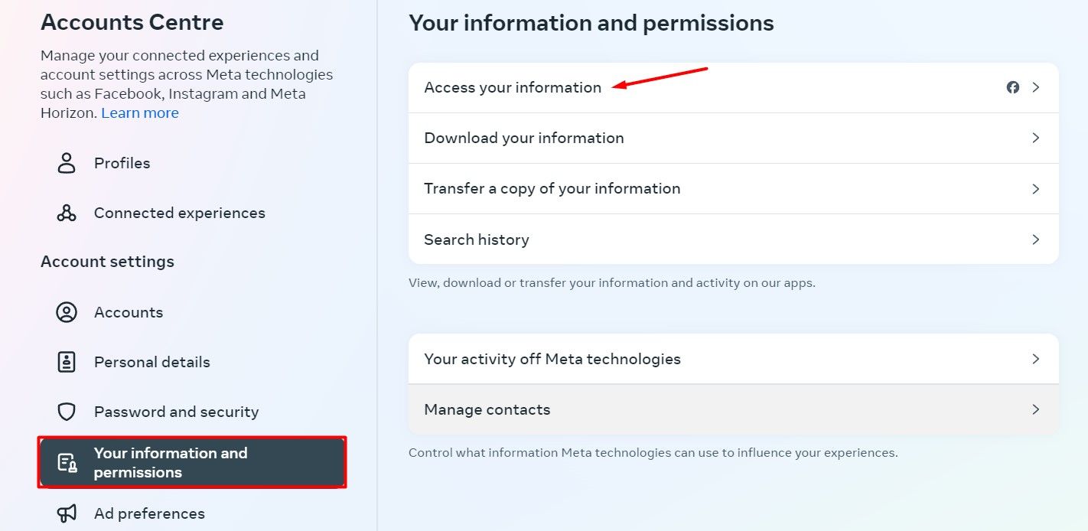Open Download your information option
Screen dimensions: 1088x531
[734, 138]
